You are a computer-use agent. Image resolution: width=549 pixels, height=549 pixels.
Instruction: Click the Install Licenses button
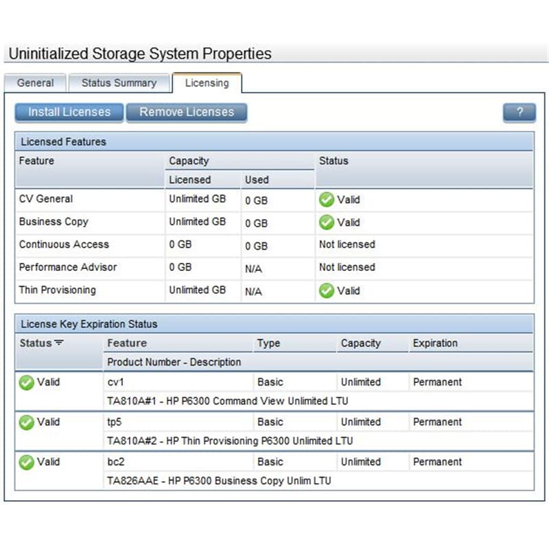coord(69,113)
